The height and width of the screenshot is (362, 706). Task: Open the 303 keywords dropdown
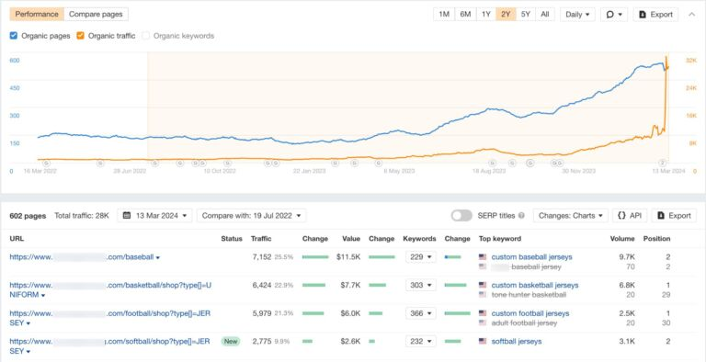[x=420, y=285]
